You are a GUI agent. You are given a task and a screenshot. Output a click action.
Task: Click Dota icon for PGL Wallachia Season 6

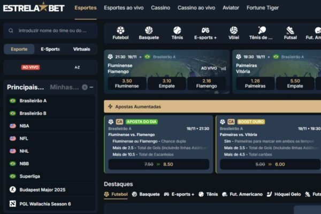13,204
